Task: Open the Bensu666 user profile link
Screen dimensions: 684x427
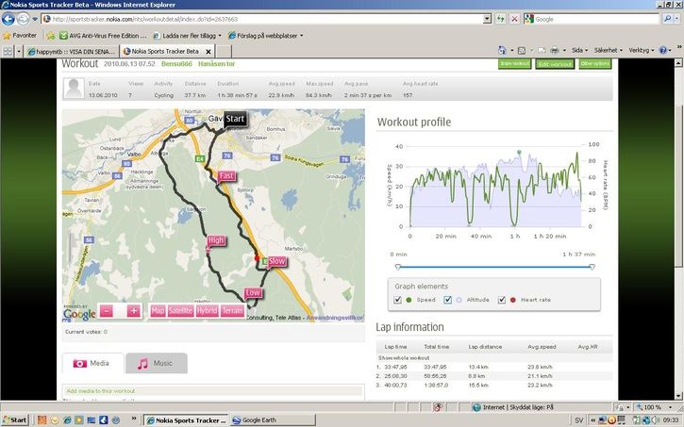Action: point(176,63)
